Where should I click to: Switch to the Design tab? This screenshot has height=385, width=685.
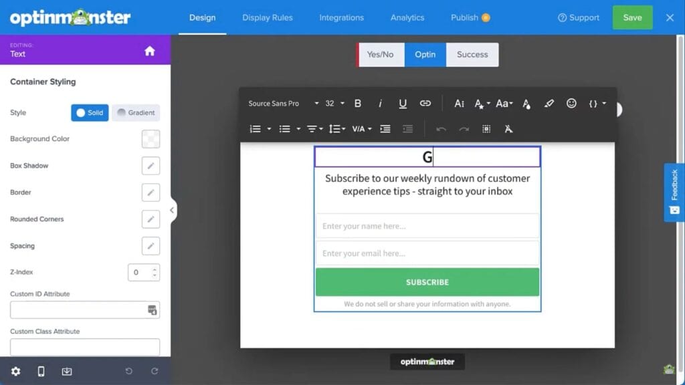pyautogui.click(x=202, y=17)
